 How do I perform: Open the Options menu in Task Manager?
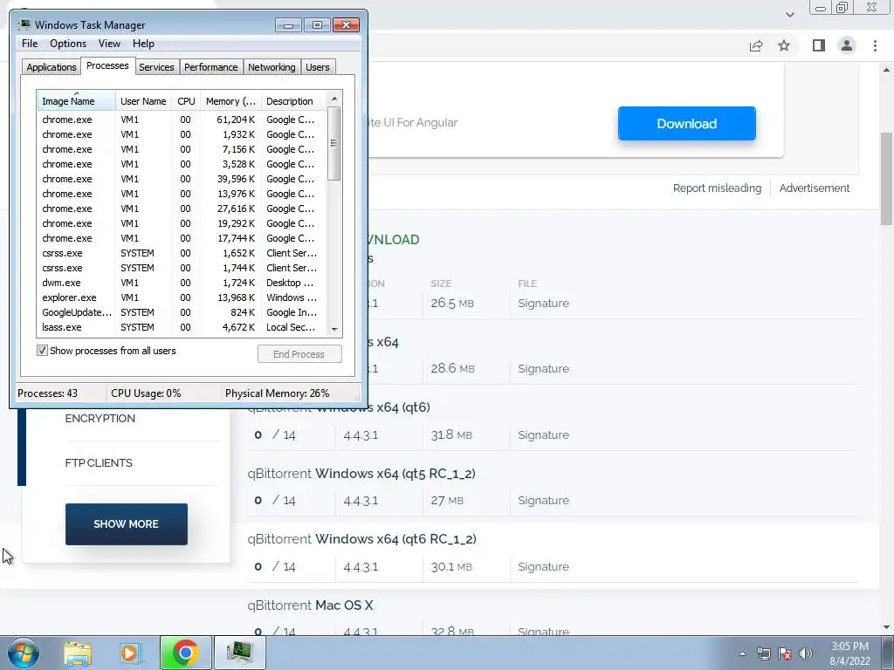[68, 44]
